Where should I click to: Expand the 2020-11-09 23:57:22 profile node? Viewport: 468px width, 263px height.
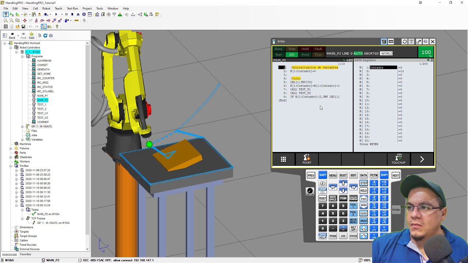click(16, 170)
